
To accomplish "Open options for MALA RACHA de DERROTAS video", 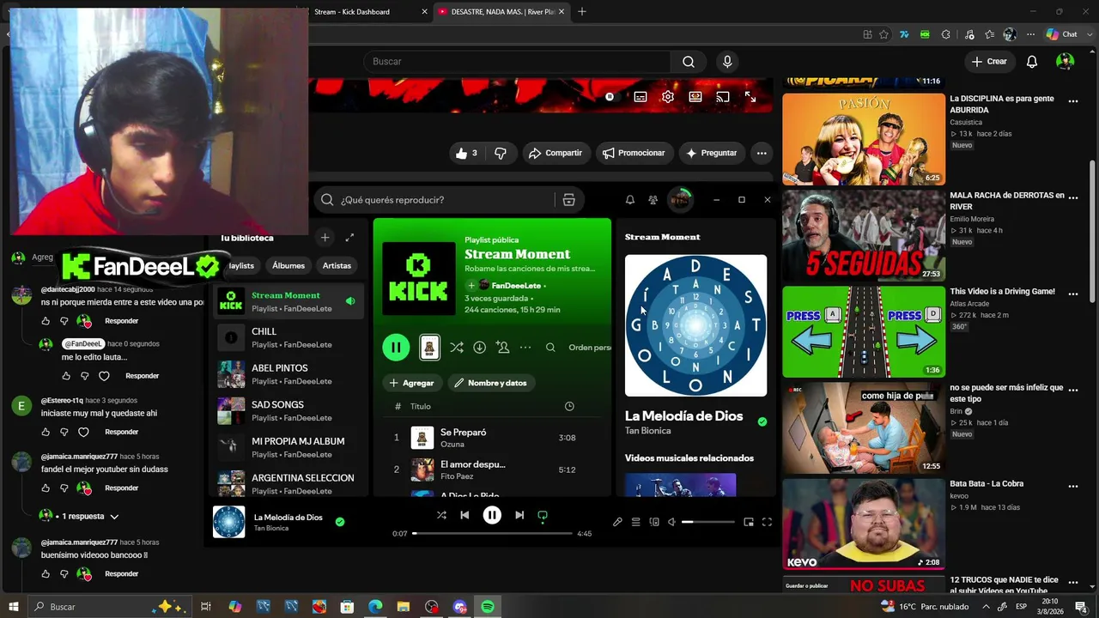I will coord(1072,197).
